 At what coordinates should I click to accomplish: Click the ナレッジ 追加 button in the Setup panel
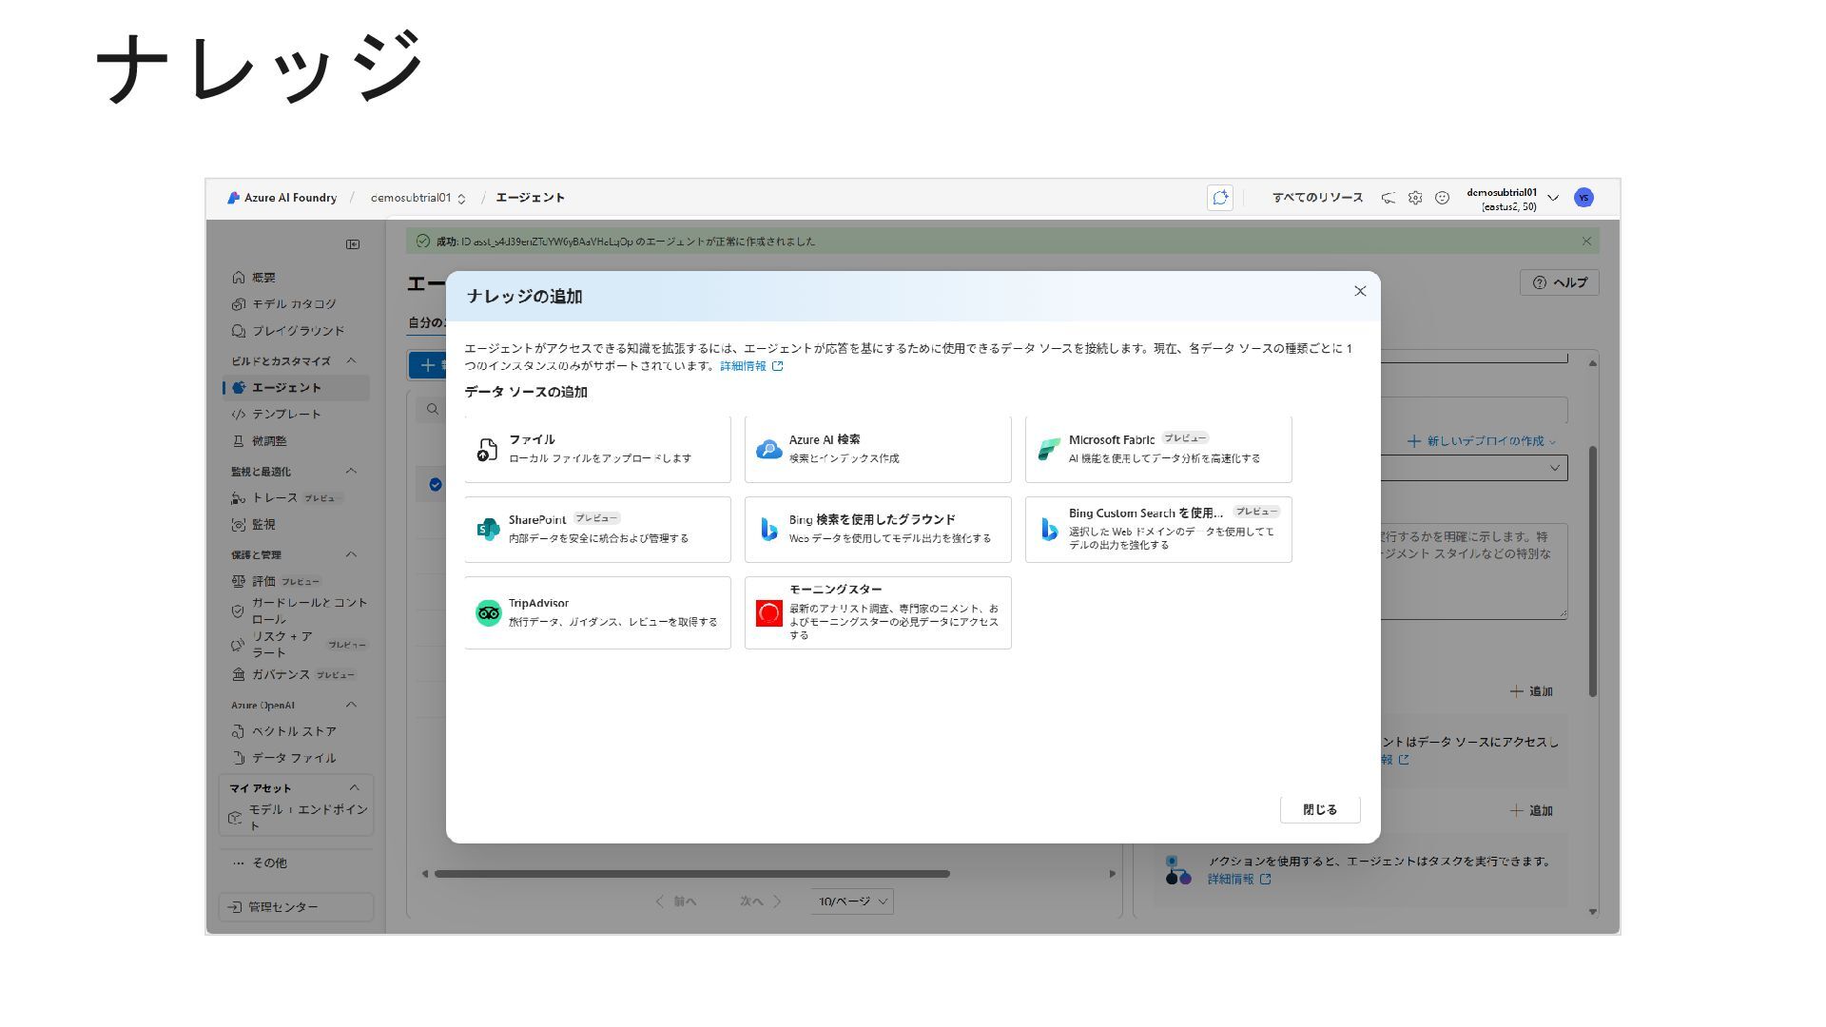click(1531, 691)
